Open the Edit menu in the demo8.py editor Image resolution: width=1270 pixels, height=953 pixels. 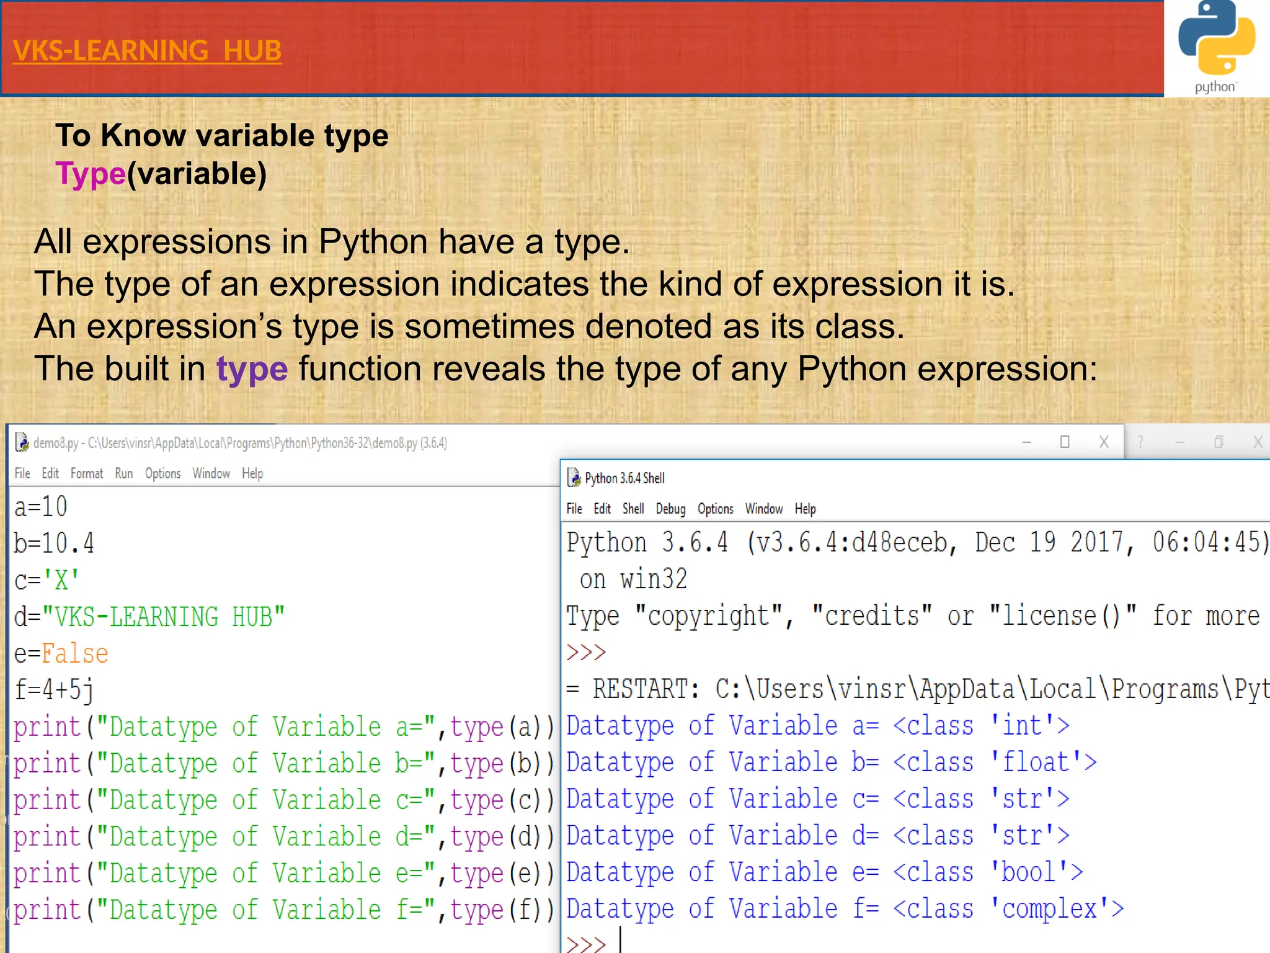(50, 473)
